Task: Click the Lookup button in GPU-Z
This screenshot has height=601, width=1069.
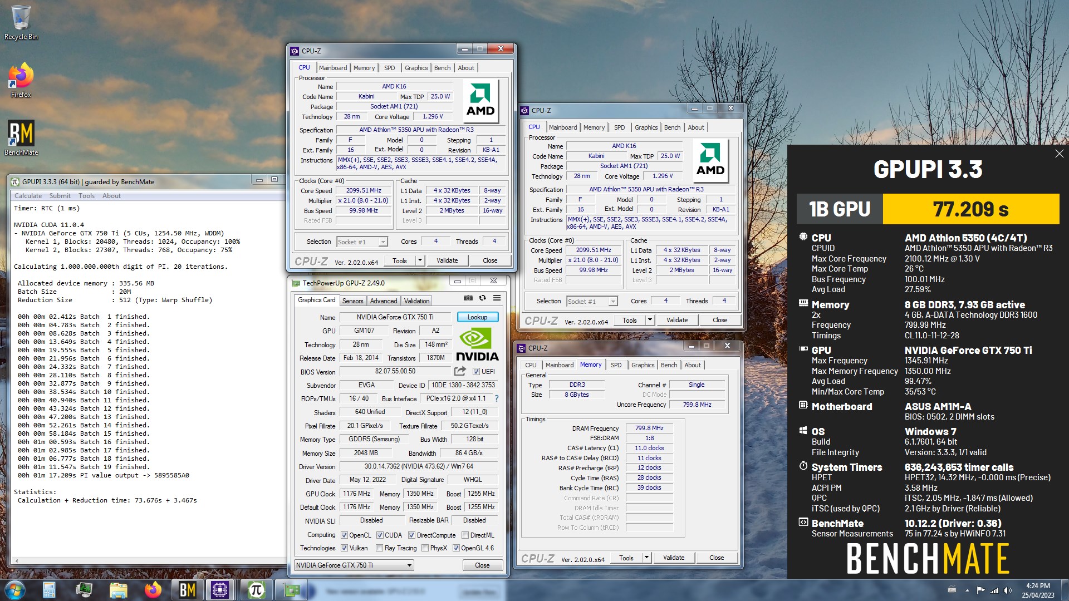Action: point(477,317)
